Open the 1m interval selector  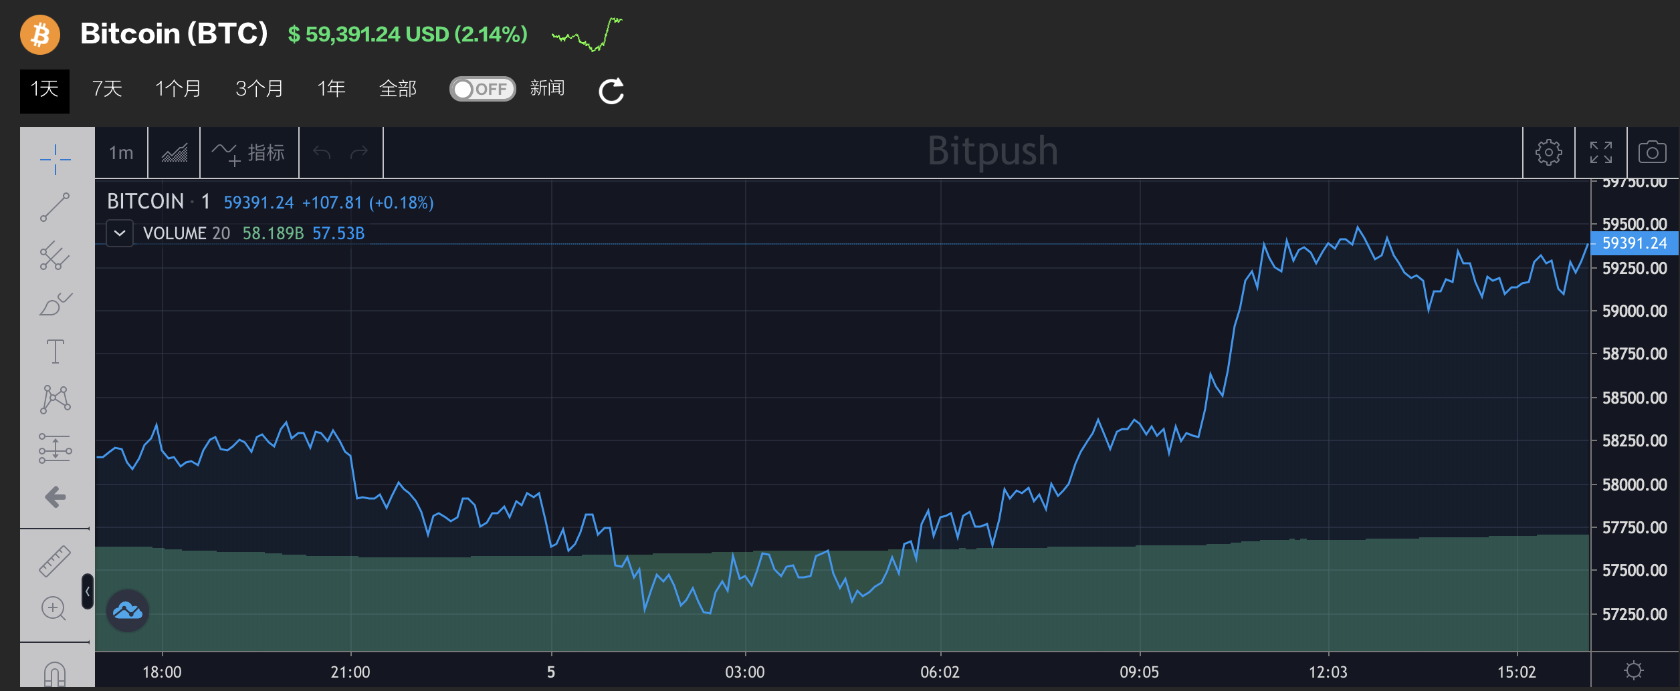pyautogui.click(x=121, y=152)
